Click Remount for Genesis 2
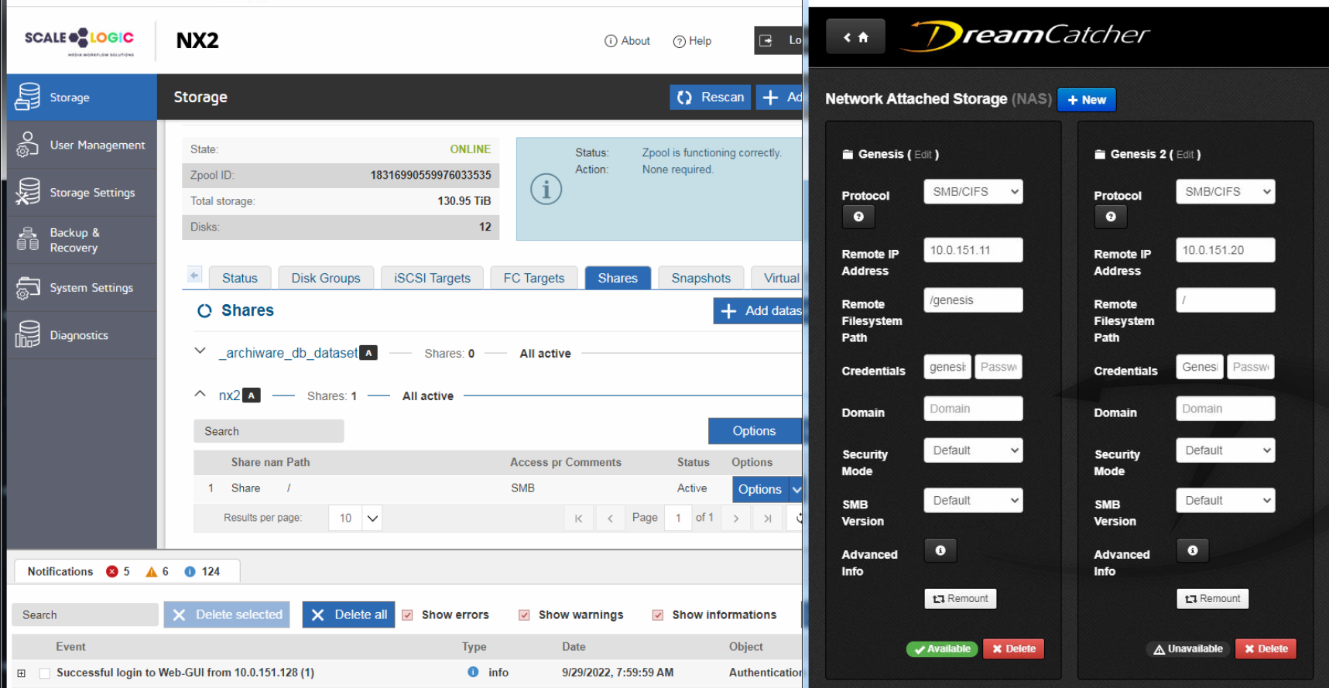The image size is (1329, 688). tap(1213, 598)
